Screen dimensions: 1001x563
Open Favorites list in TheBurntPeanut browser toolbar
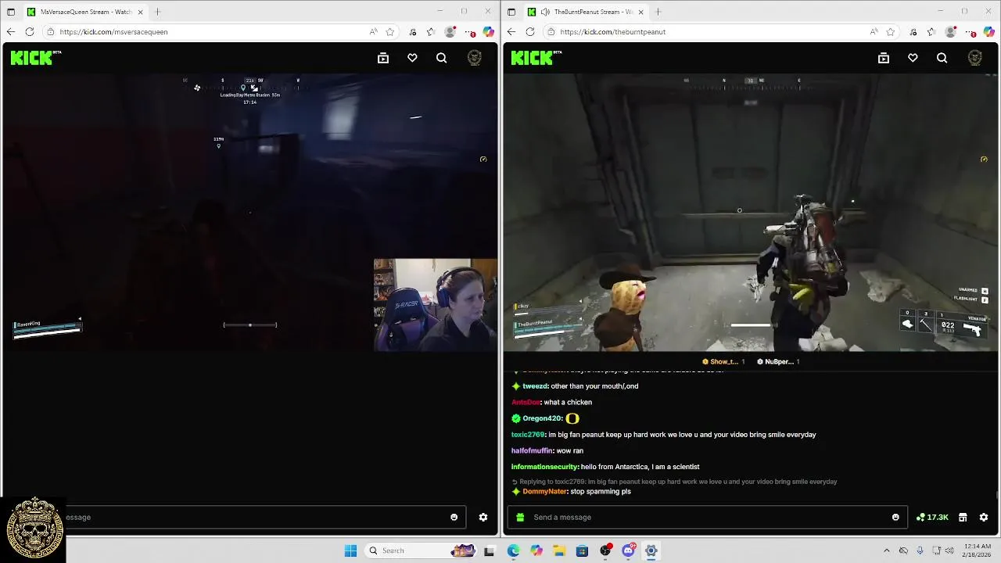point(931,32)
